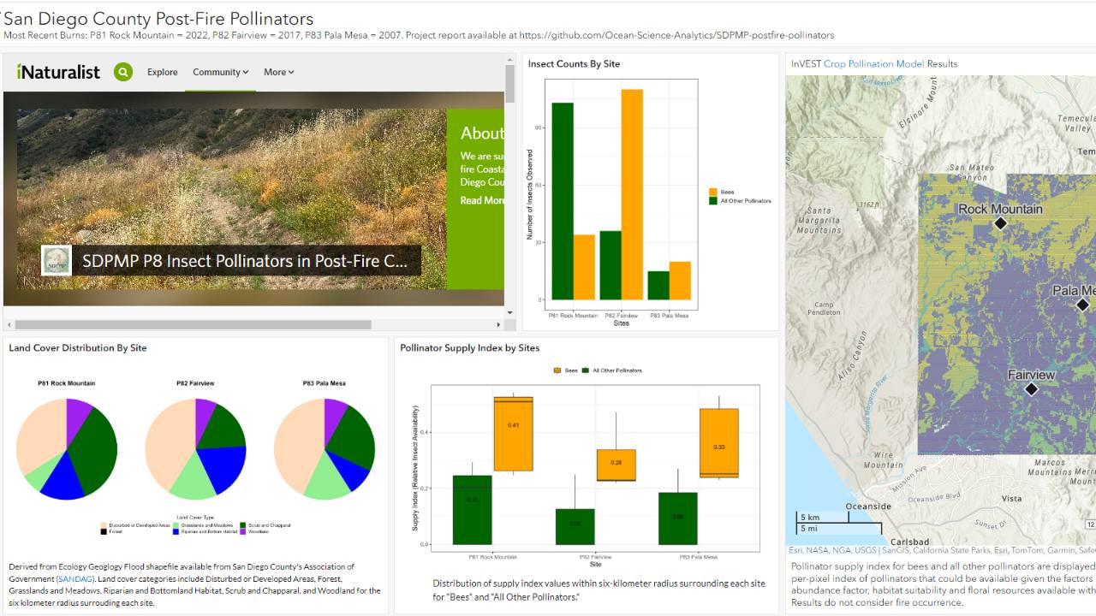1096x616 pixels.
Task: Toggle the Bees legend above Supply Index chart
Action: (569, 369)
